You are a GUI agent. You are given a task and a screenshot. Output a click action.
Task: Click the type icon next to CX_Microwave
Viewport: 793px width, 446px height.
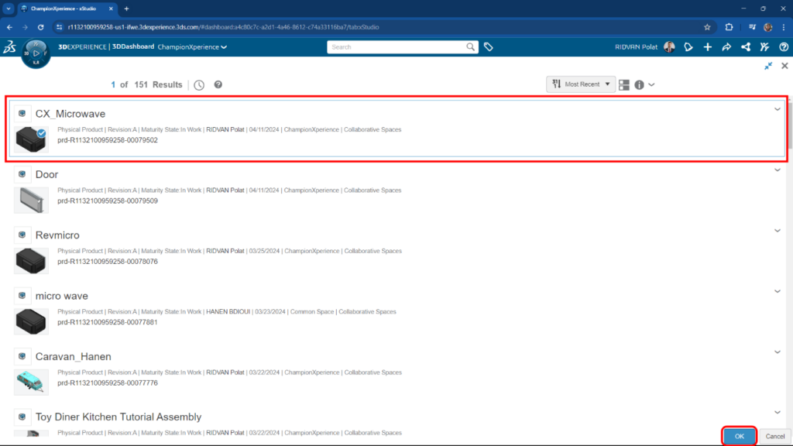point(22,113)
